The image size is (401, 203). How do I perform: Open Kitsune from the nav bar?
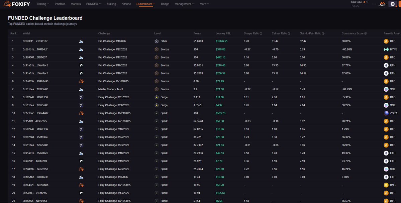coord(126,4)
